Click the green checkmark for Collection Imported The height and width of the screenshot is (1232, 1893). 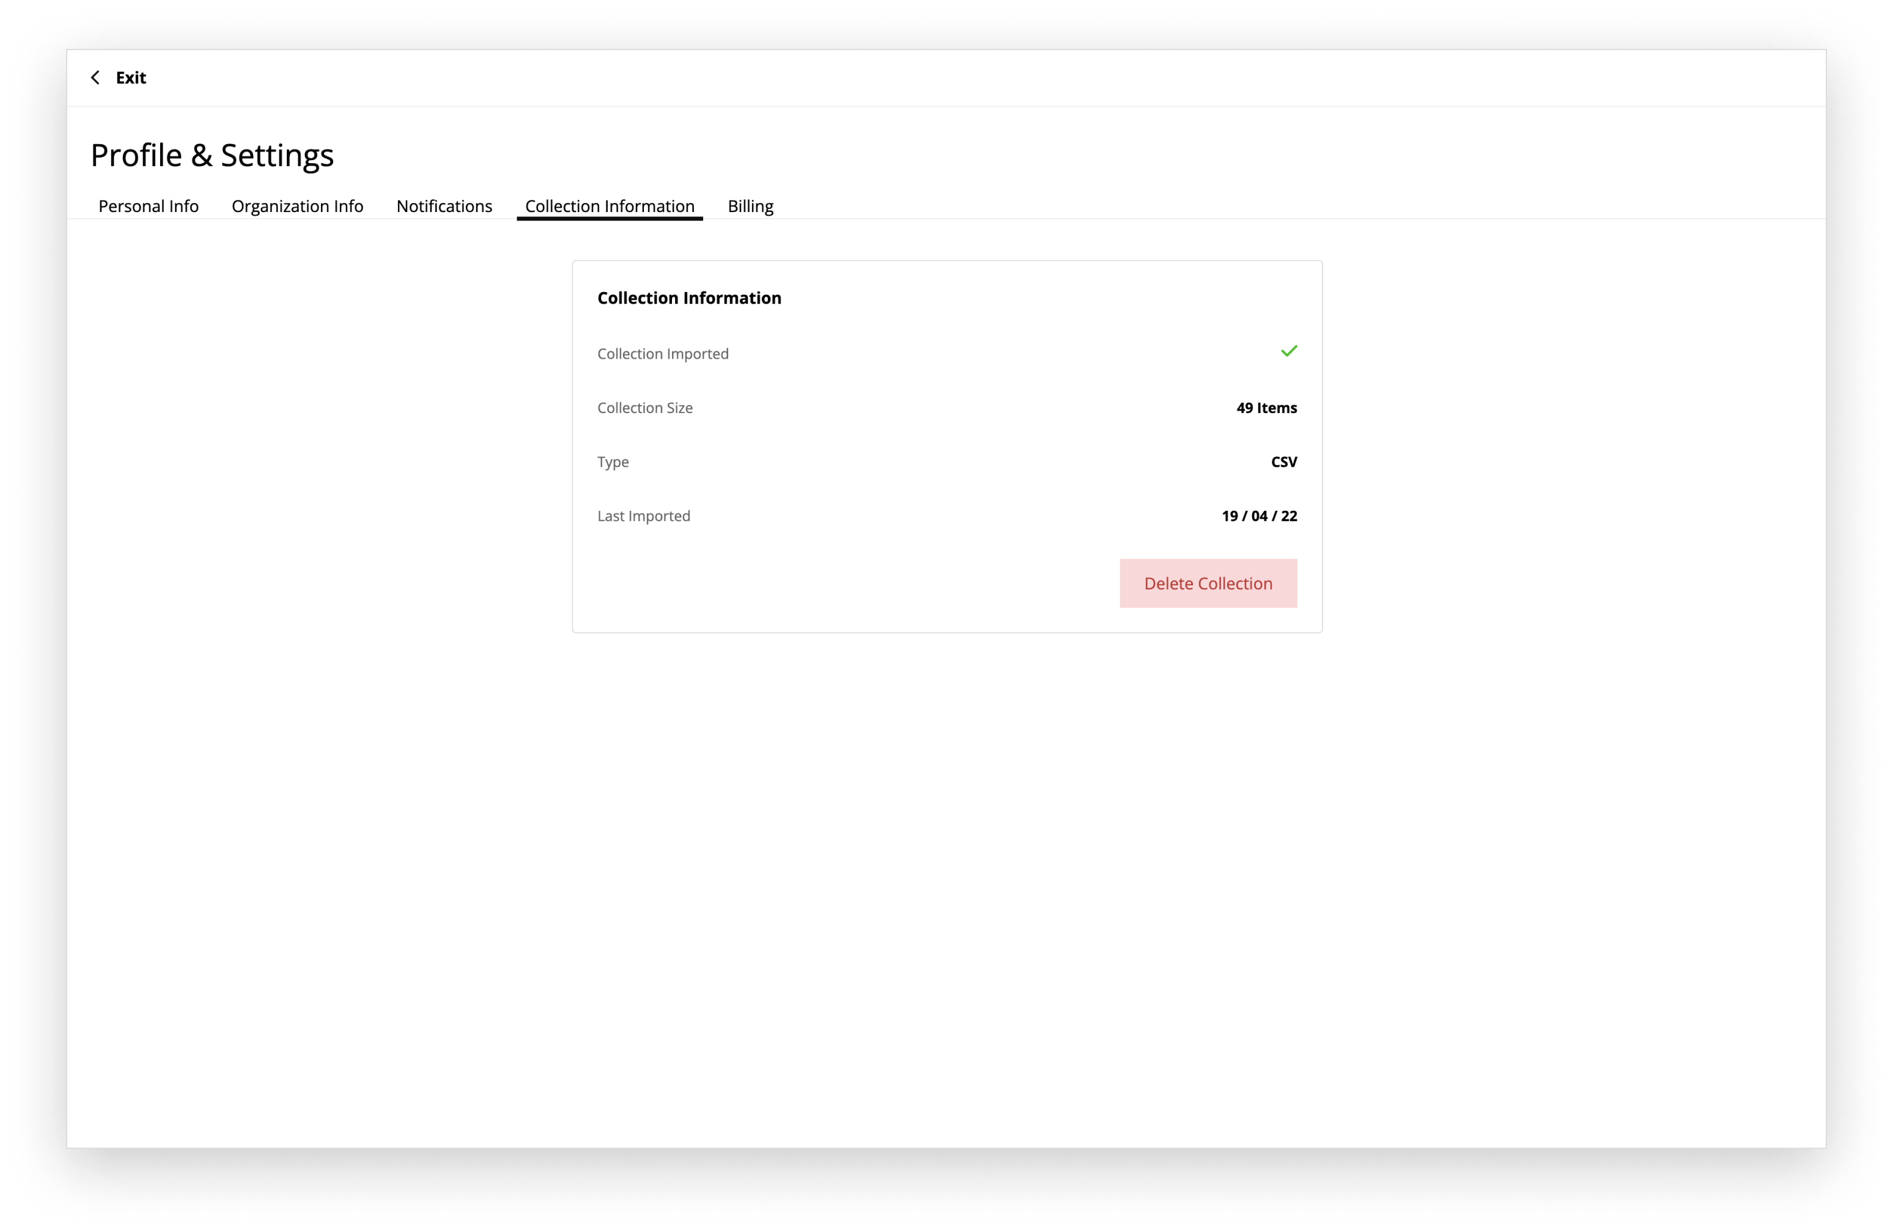1290,351
